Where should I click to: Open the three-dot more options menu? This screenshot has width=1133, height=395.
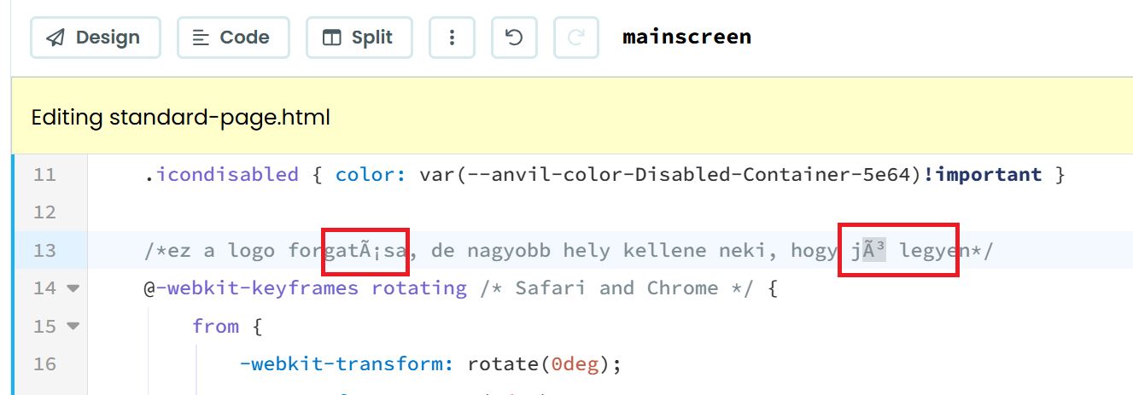(x=452, y=38)
